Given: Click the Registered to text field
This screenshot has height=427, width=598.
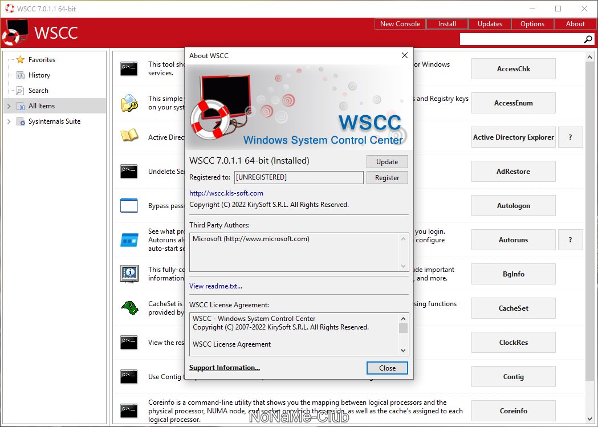Looking at the screenshot, I should (298, 178).
